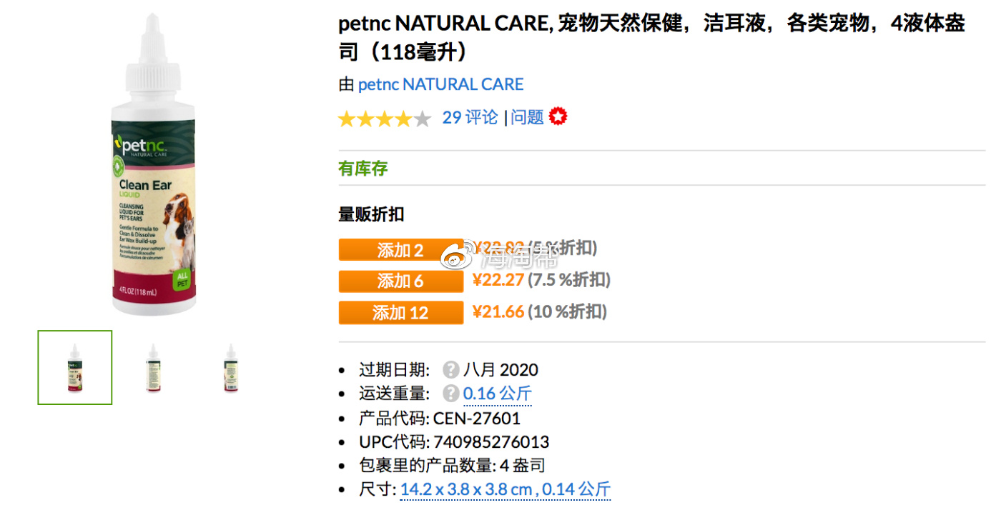Click the 0.16 公斤 shipping weight link

click(x=497, y=394)
